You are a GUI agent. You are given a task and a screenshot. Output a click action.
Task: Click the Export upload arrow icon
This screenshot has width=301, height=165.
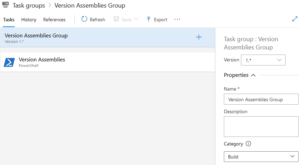click(x=148, y=19)
